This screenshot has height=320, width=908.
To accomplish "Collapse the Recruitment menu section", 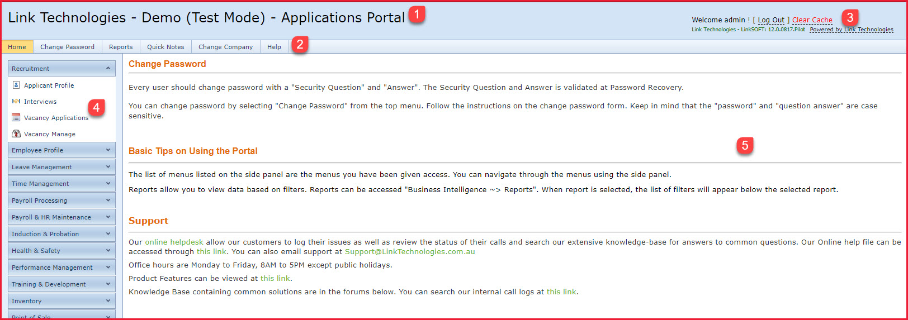I will [x=108, y=69].
